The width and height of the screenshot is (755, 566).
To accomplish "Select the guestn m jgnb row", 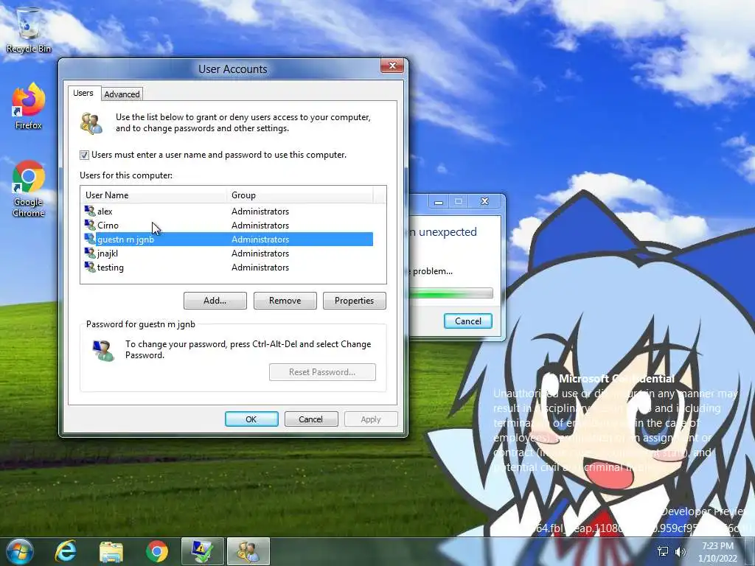I will [227, 240].
